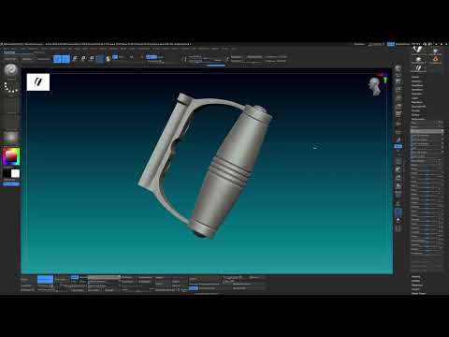Select the orange star tool thumbnail

click(435, 59)
